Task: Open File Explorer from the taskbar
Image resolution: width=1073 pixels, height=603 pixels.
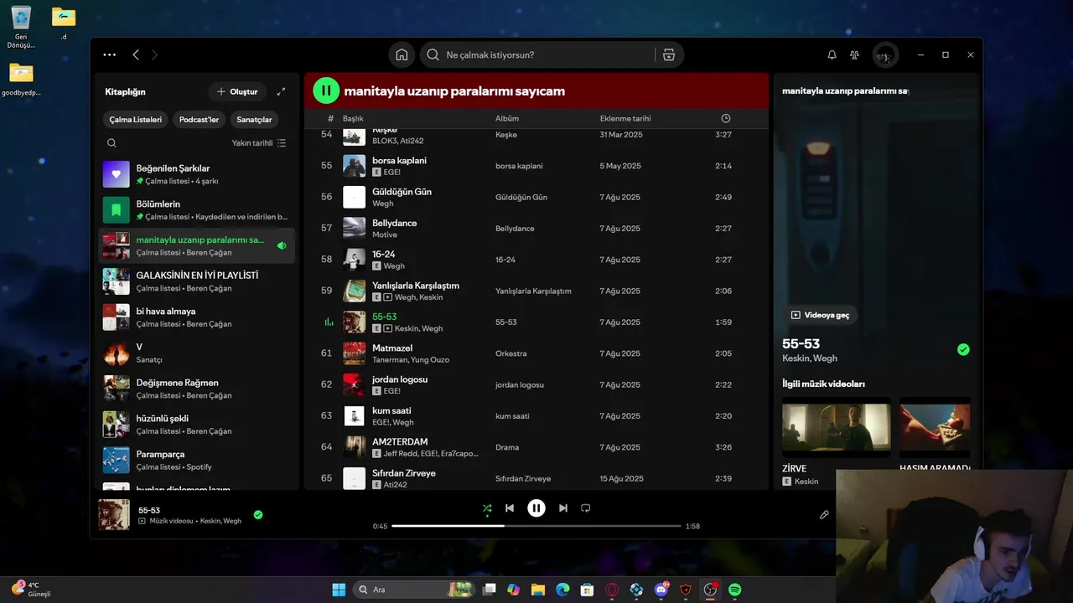Action: [537, 590]
